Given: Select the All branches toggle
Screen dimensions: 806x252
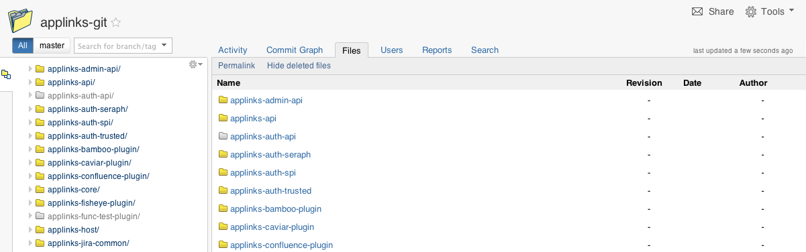Looking at the screenshot, I should (x=22, y=46).
